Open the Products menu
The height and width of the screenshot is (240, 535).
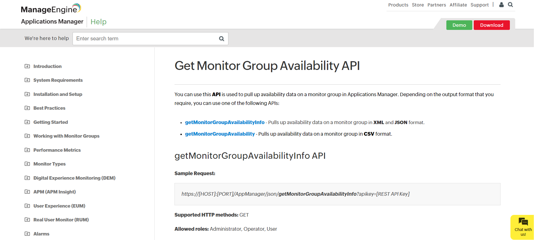click(x=398, y=5)
